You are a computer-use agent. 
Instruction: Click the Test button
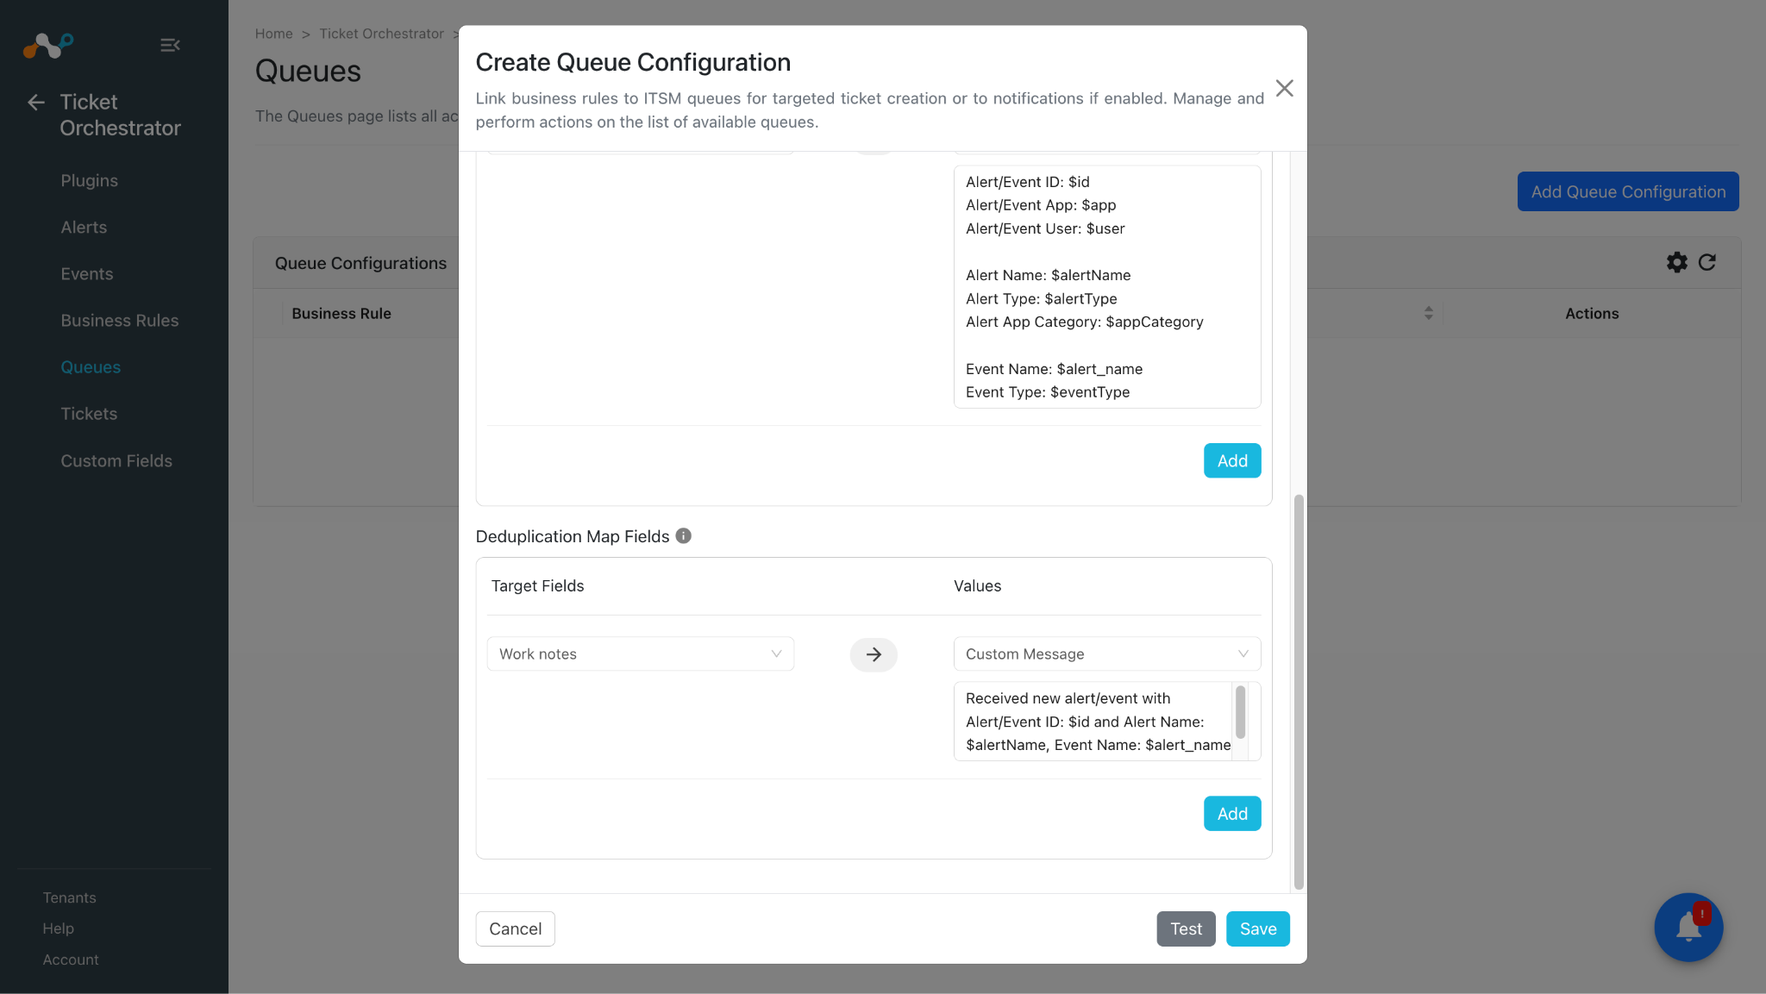[1186, 928]
